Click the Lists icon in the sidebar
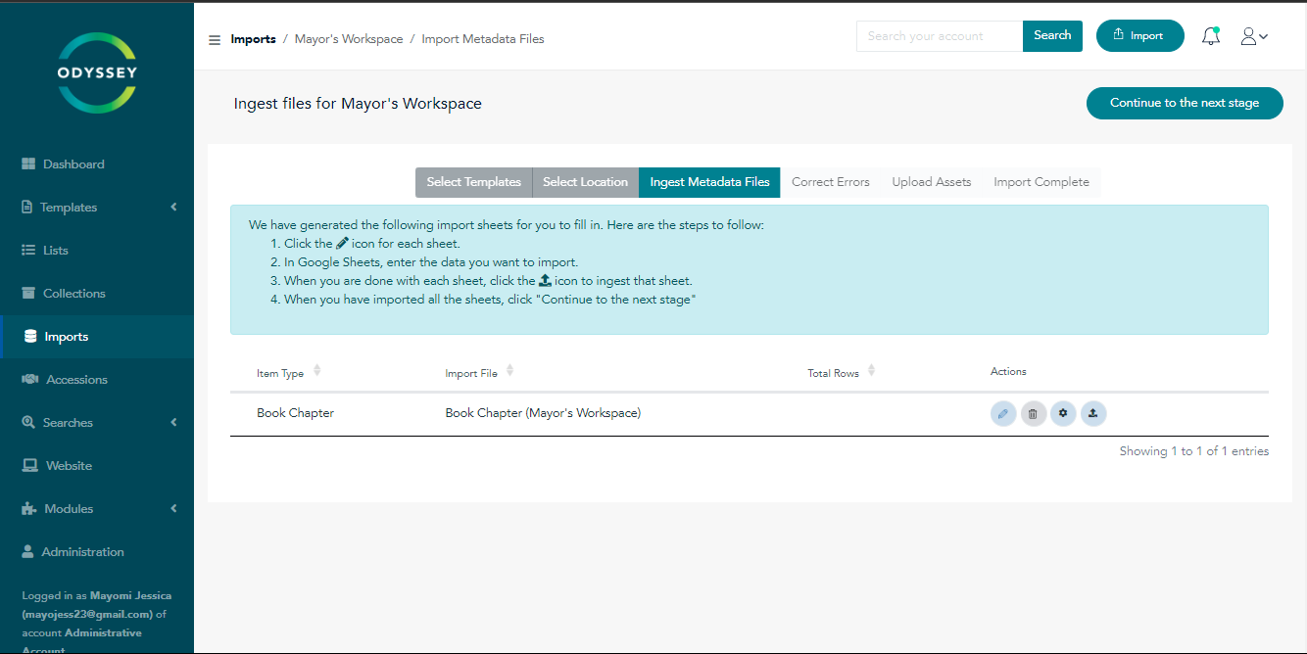The image size is (1307, 654). point(28,251)
